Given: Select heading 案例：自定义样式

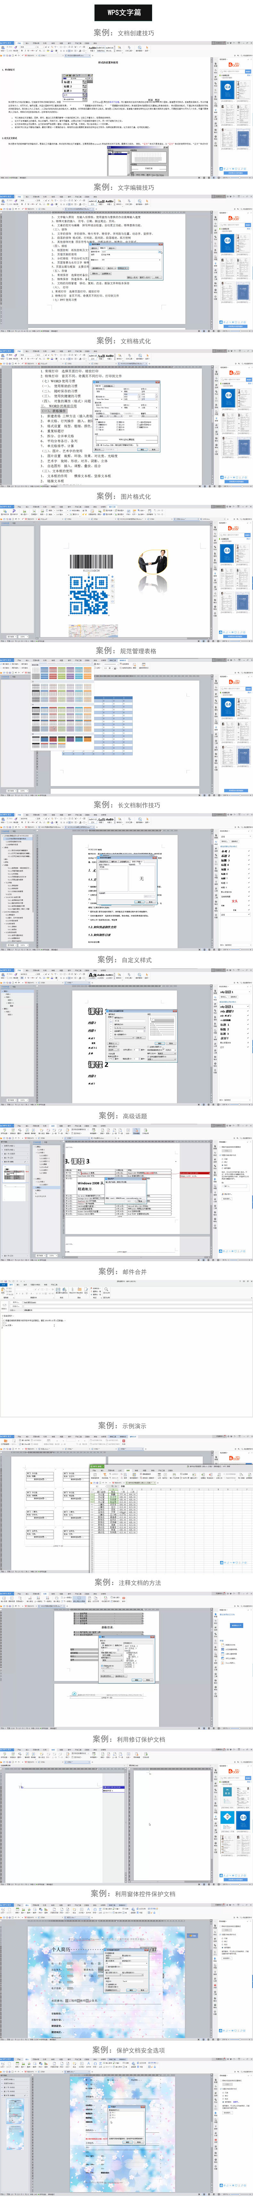Looking at the screenshot, I should point(124,960).
